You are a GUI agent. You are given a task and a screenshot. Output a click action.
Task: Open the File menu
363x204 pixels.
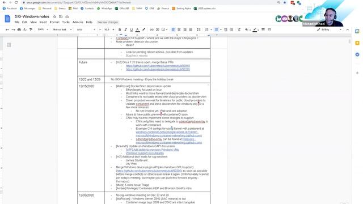click(x=17, y=22)
